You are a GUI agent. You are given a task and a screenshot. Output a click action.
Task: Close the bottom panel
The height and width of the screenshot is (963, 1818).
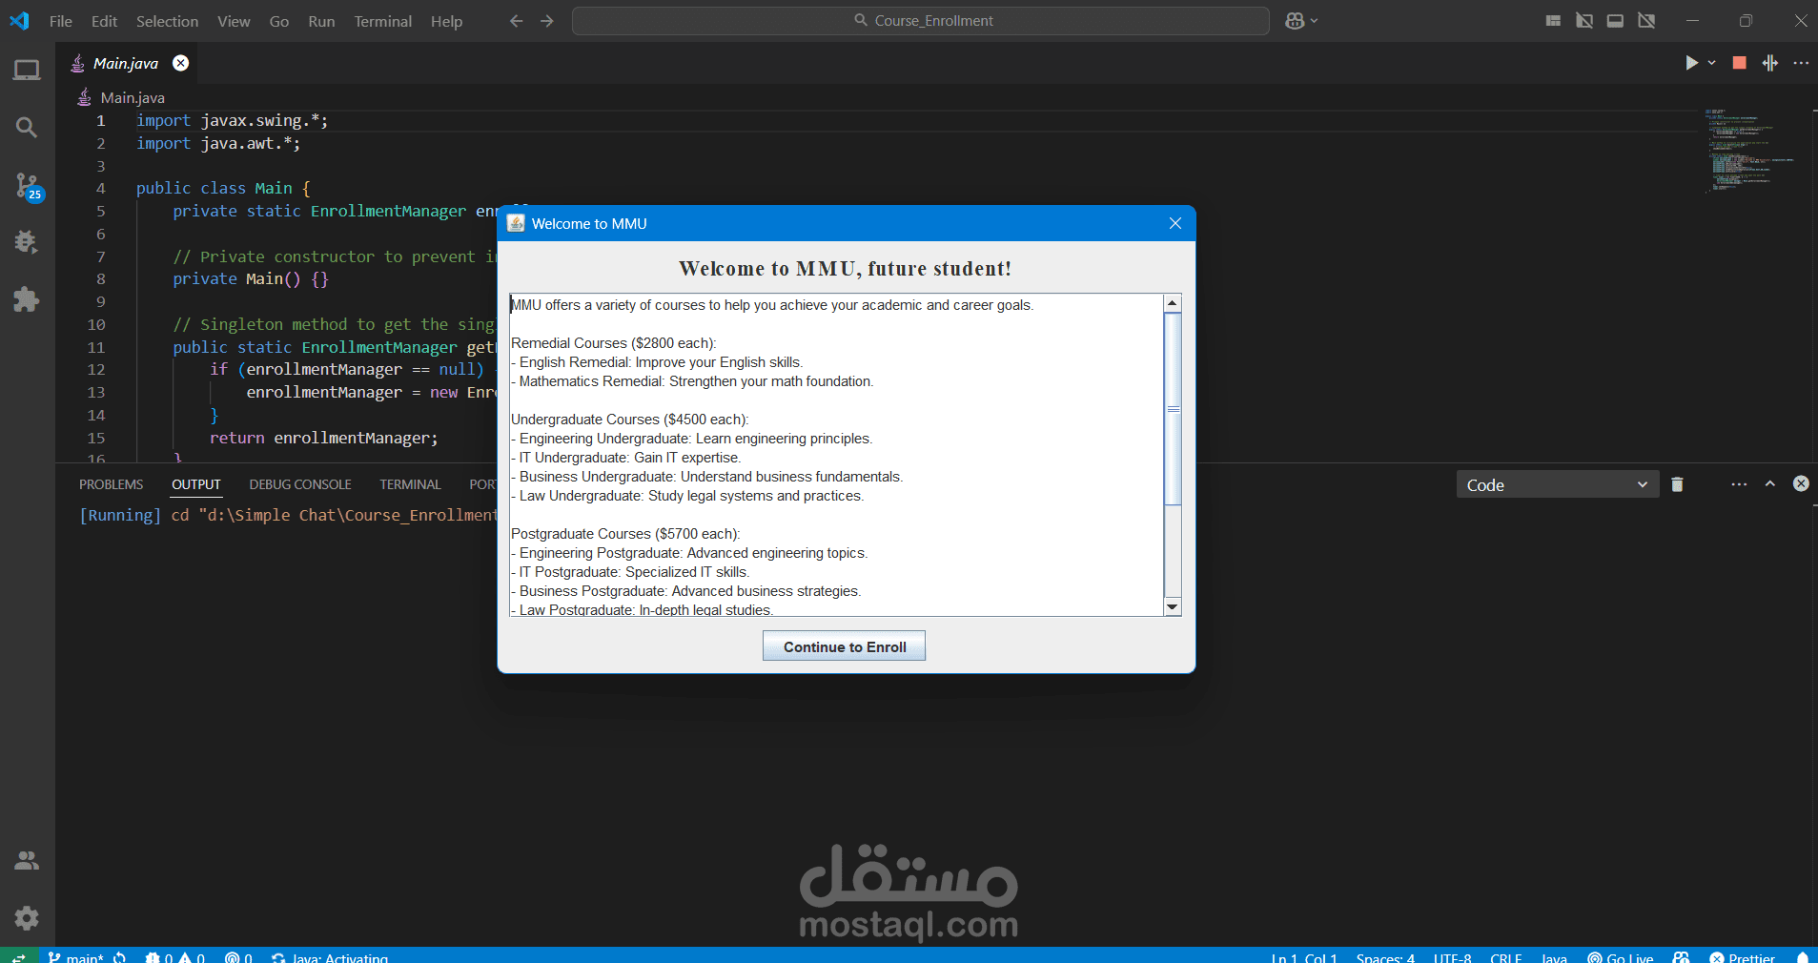click(x=1801, y=483)
